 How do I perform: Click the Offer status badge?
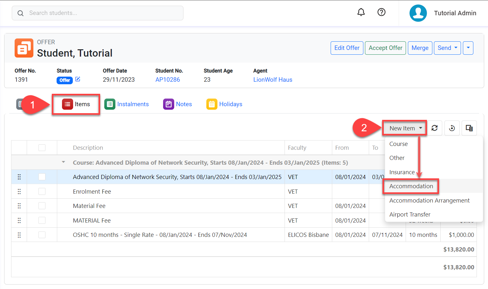[65, 80]
